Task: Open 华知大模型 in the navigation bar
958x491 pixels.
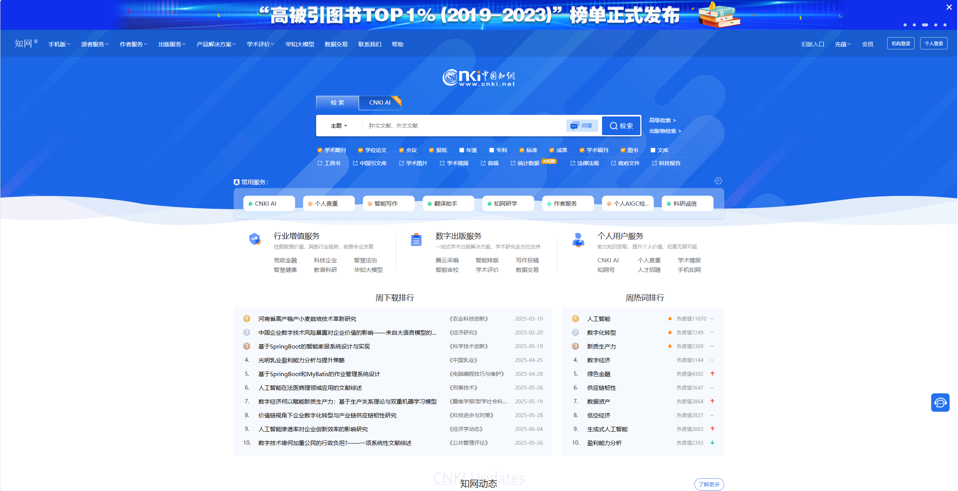Action: tap(300, 44)
